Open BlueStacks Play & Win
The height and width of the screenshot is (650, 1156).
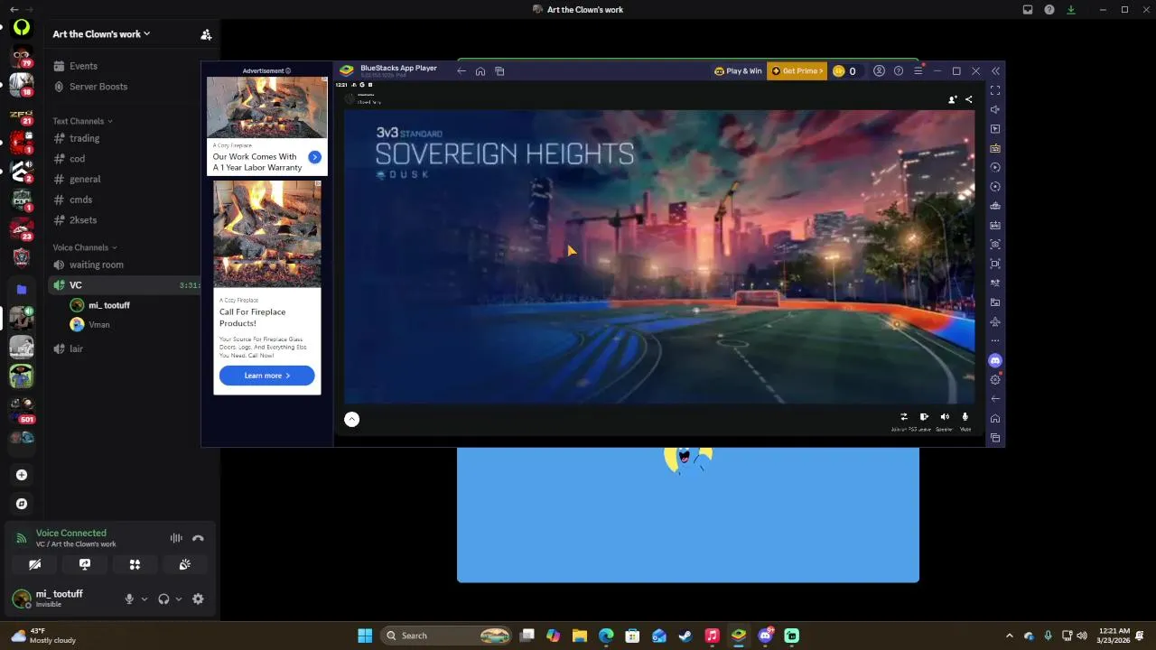coord(738,71)
